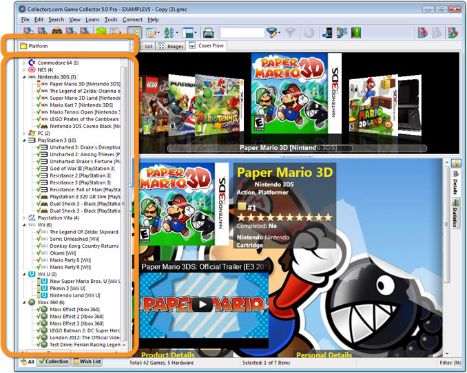Select the Super Mario 3D Land cover
467x373 pixels.
373,105
